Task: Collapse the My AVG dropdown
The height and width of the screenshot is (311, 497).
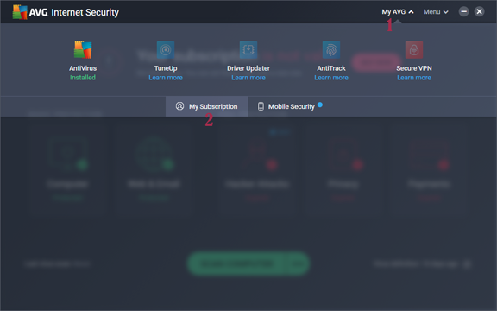Action: click(398, 12)
